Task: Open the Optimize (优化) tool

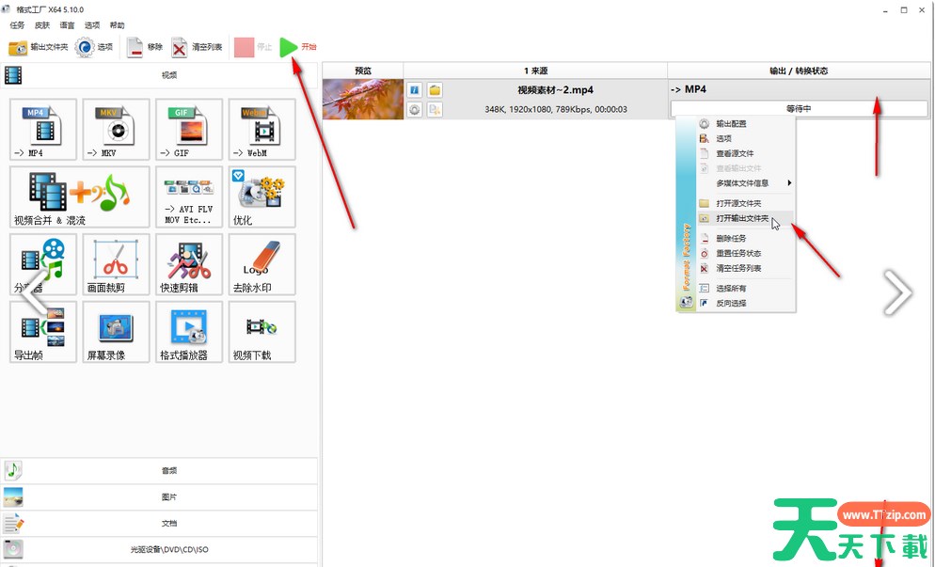Action: click(x=261, y=197)
